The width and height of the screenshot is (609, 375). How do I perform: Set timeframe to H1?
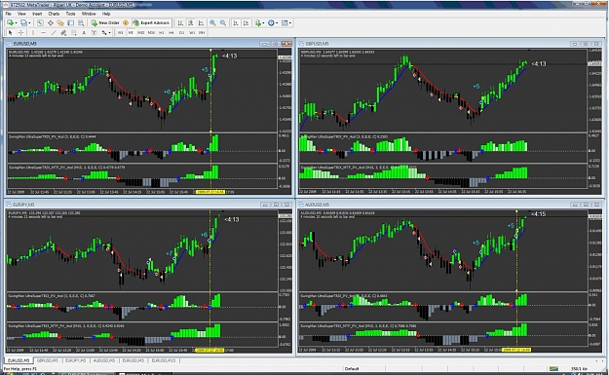coord(161,32)
